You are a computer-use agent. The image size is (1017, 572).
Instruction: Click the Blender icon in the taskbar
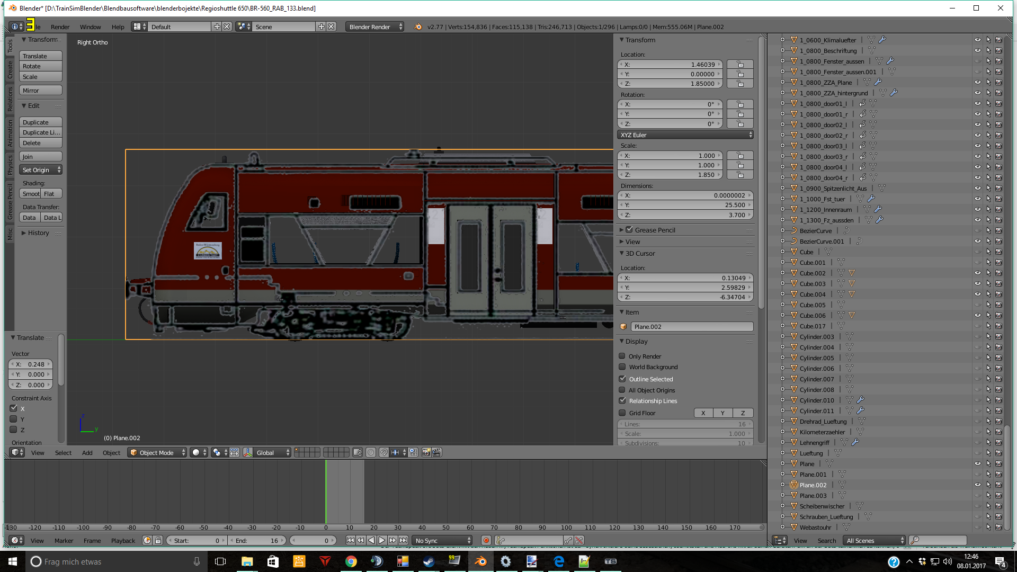480,561
